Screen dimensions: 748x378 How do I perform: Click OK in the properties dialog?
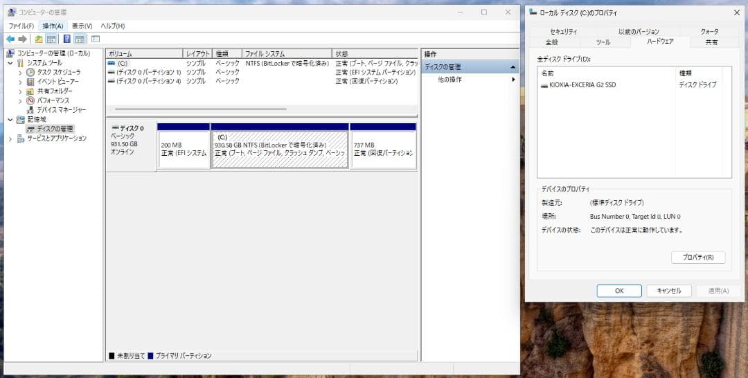[619, 291]
